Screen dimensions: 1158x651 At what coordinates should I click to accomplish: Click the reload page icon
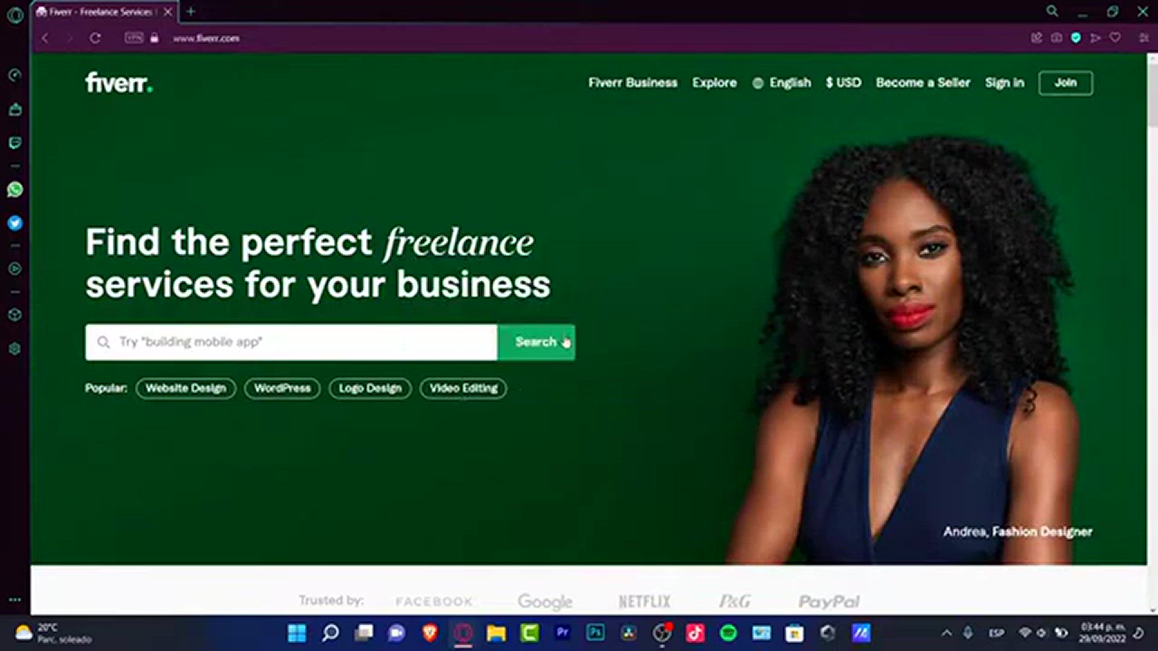[95, 38]
